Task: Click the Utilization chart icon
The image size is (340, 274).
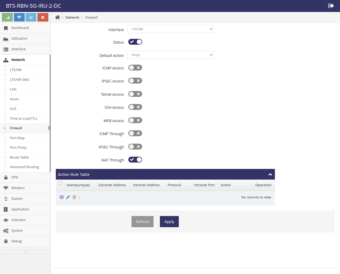Action: pos(6,39)
